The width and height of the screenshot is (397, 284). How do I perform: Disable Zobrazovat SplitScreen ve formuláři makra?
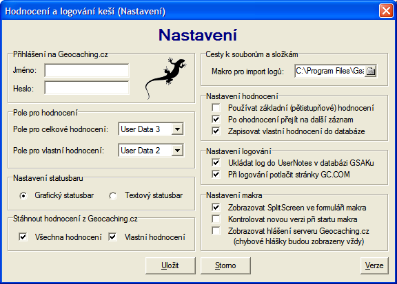point(216,208)
